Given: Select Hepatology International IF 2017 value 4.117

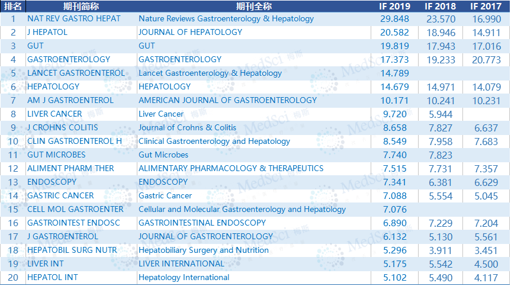Looking at the screenshot, I should coord(489,277).
